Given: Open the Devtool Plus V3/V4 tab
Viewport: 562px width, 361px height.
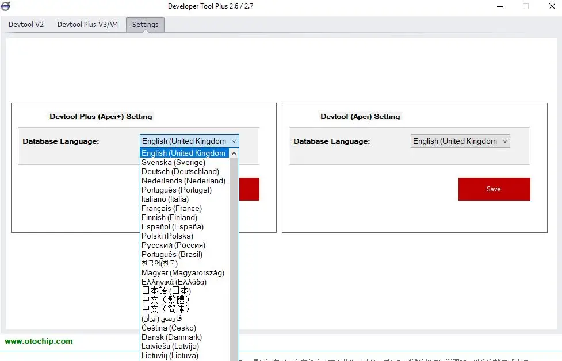Looking at the screenshot, I should click(x=88, y=24).
